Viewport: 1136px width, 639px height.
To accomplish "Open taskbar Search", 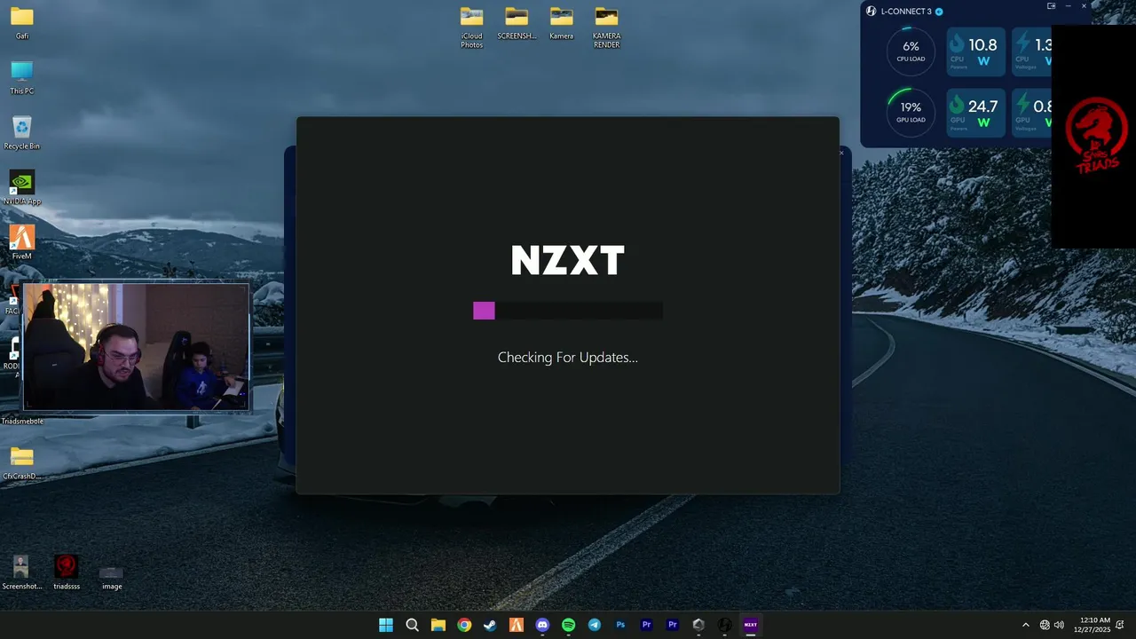I will tap(412, 625).
